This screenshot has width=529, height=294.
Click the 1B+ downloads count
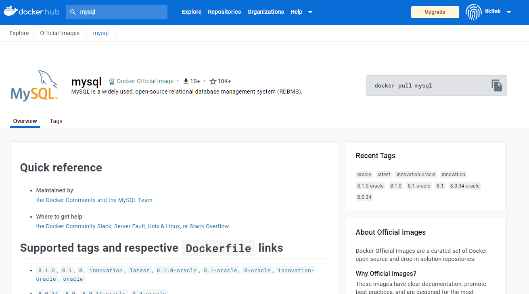195,81
